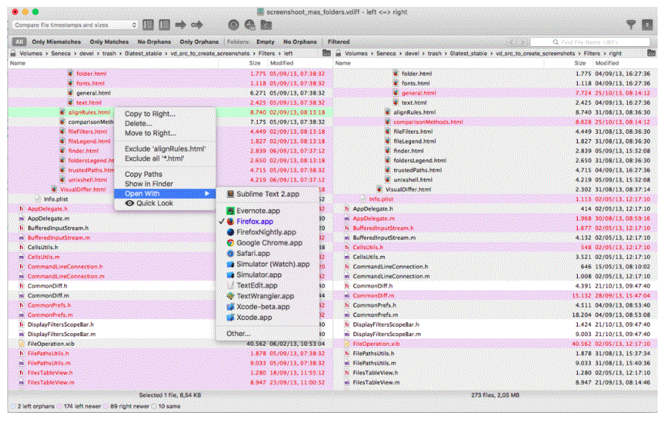Toggle Only Orphans filter
Viewport: 665px width, 424px height.
click(199, 42)
